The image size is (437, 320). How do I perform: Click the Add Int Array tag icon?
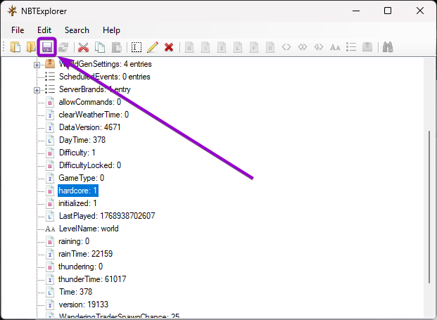[303, 47]
